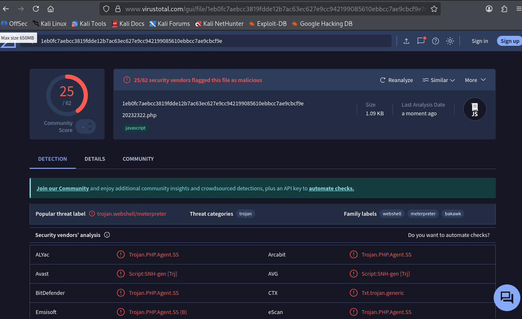Open the browser home page
Viewport: 522px width, 319px height.
pyautogui.click(x=50, y=9)
